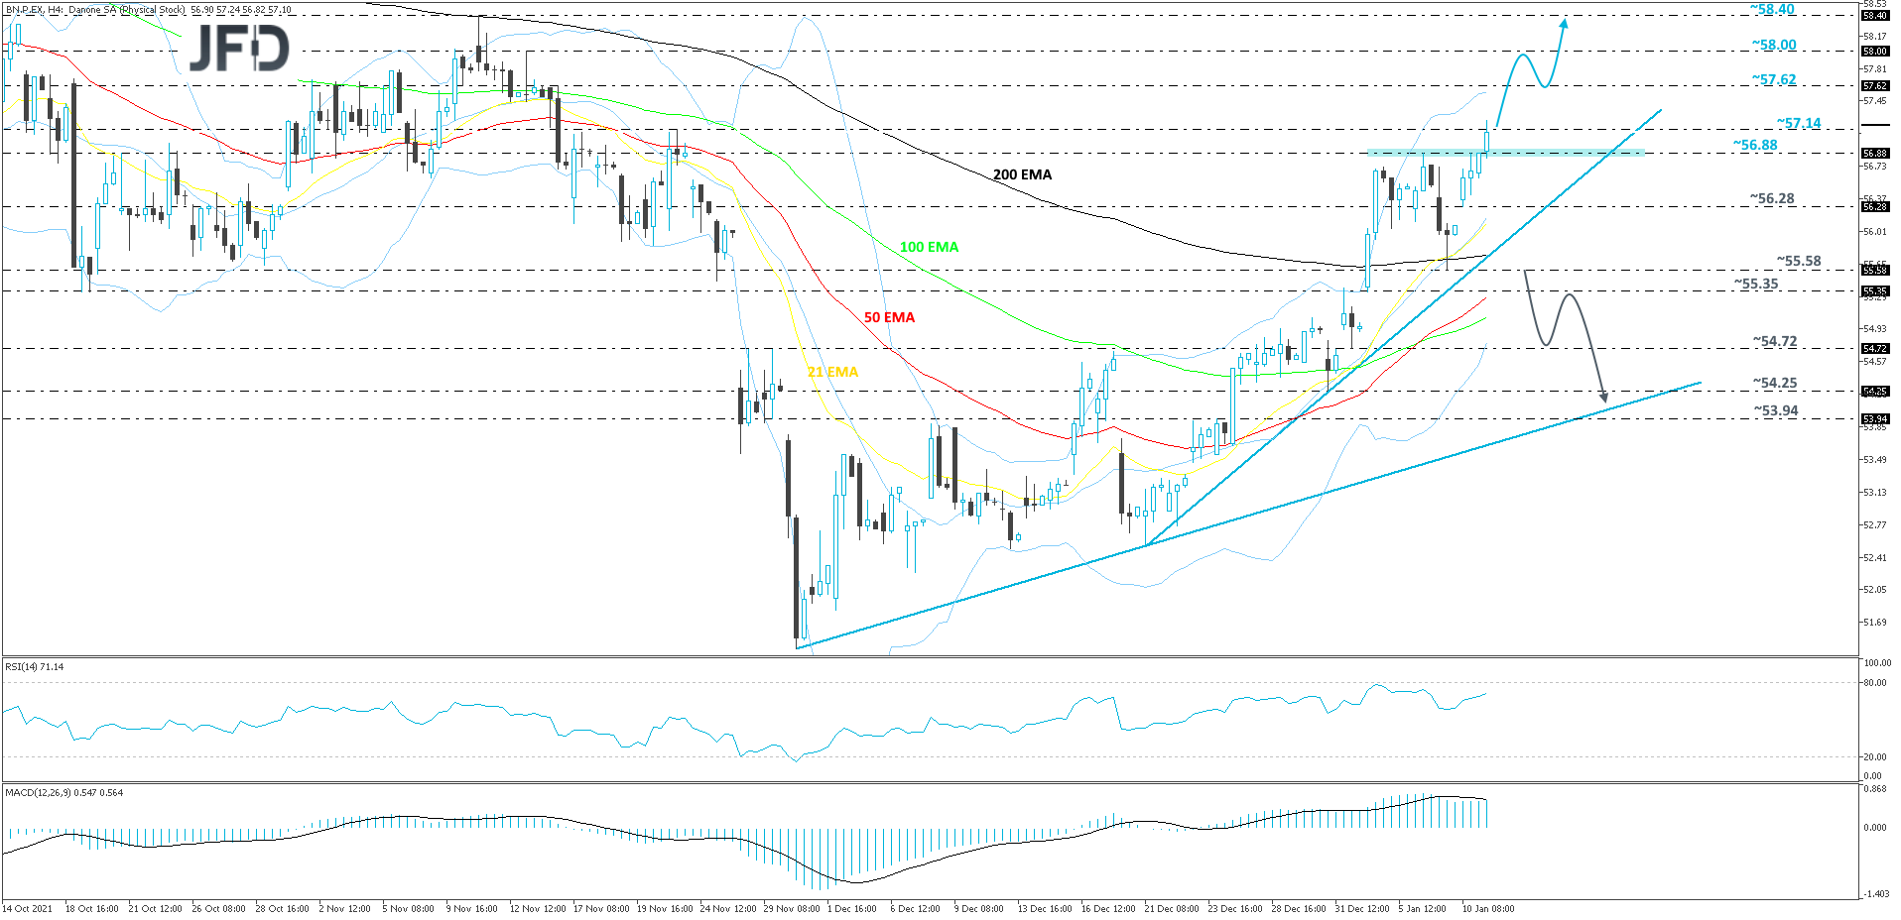Viewport: 1901px width, 920px height.
Task: Click the JFD logo on the chart
Action: (239, 48)
